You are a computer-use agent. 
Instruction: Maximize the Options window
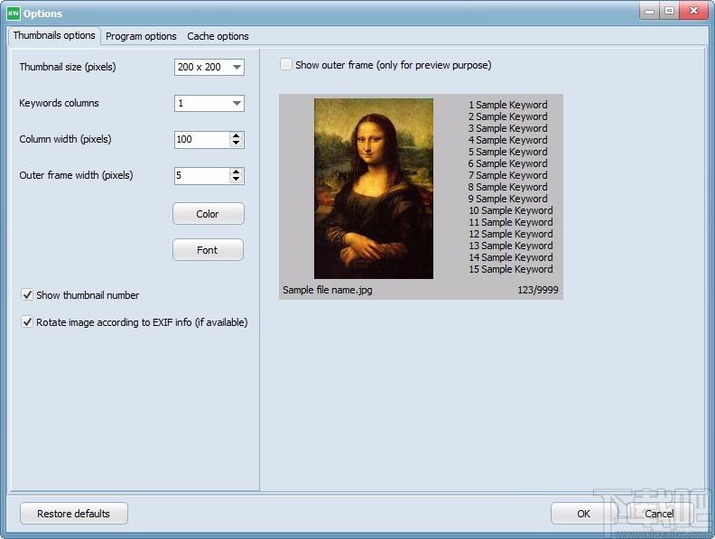coord(669,11)
